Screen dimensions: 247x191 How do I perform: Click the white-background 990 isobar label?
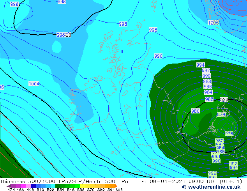coord(206,76)
